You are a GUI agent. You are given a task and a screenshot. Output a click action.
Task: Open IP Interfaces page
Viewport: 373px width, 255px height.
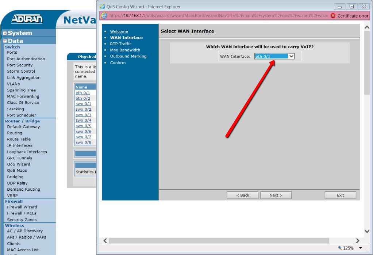20,145
